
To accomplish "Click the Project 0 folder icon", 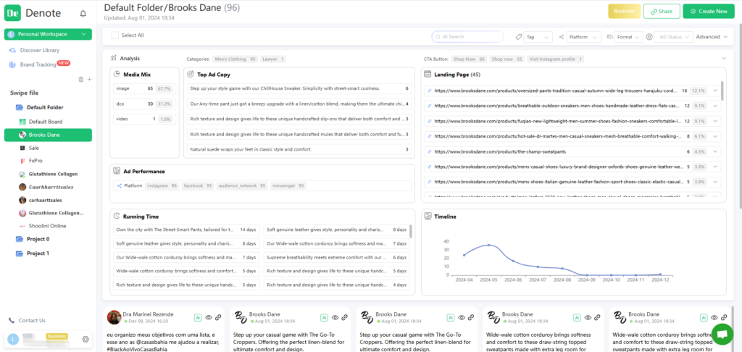I will 20,239.
